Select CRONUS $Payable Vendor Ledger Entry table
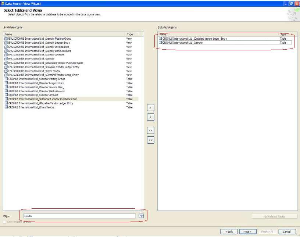300x237 pixels. tap(71, 103)
